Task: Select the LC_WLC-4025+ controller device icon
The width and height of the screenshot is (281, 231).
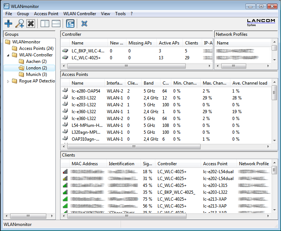Action: pos(65,58)
